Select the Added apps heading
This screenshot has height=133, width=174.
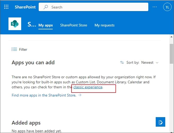[x=26, y=123]
